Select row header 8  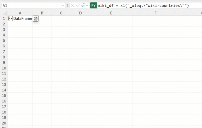(x=4, y=57)
